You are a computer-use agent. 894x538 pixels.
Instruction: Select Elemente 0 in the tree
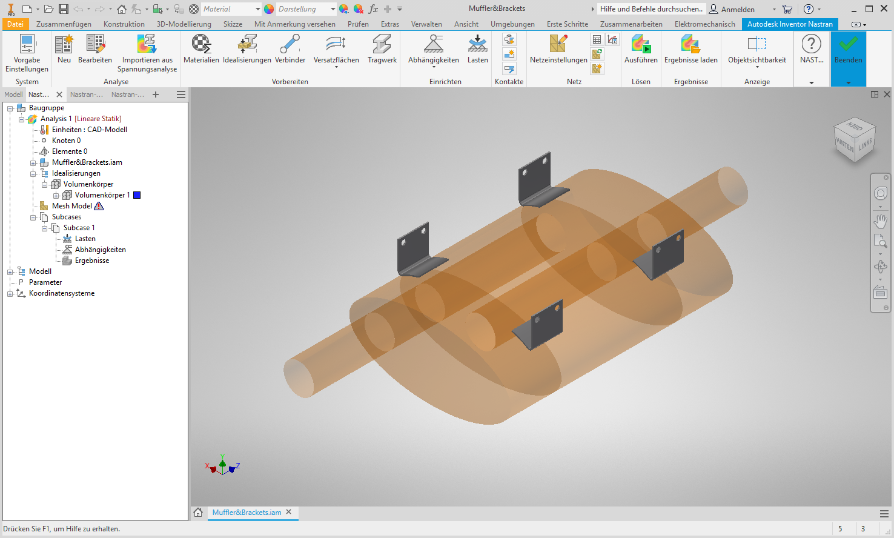point(70,151)
